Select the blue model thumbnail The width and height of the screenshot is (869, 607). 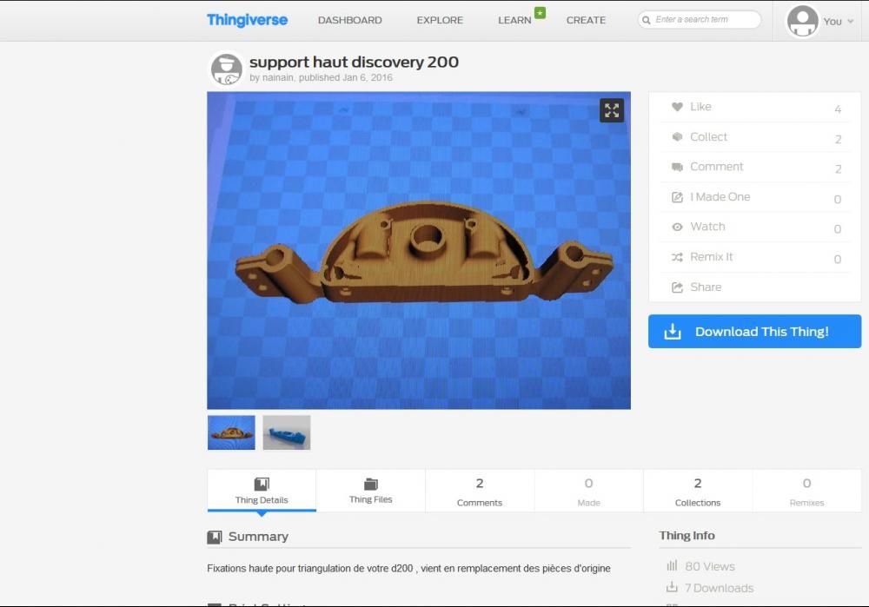point(287,432)
